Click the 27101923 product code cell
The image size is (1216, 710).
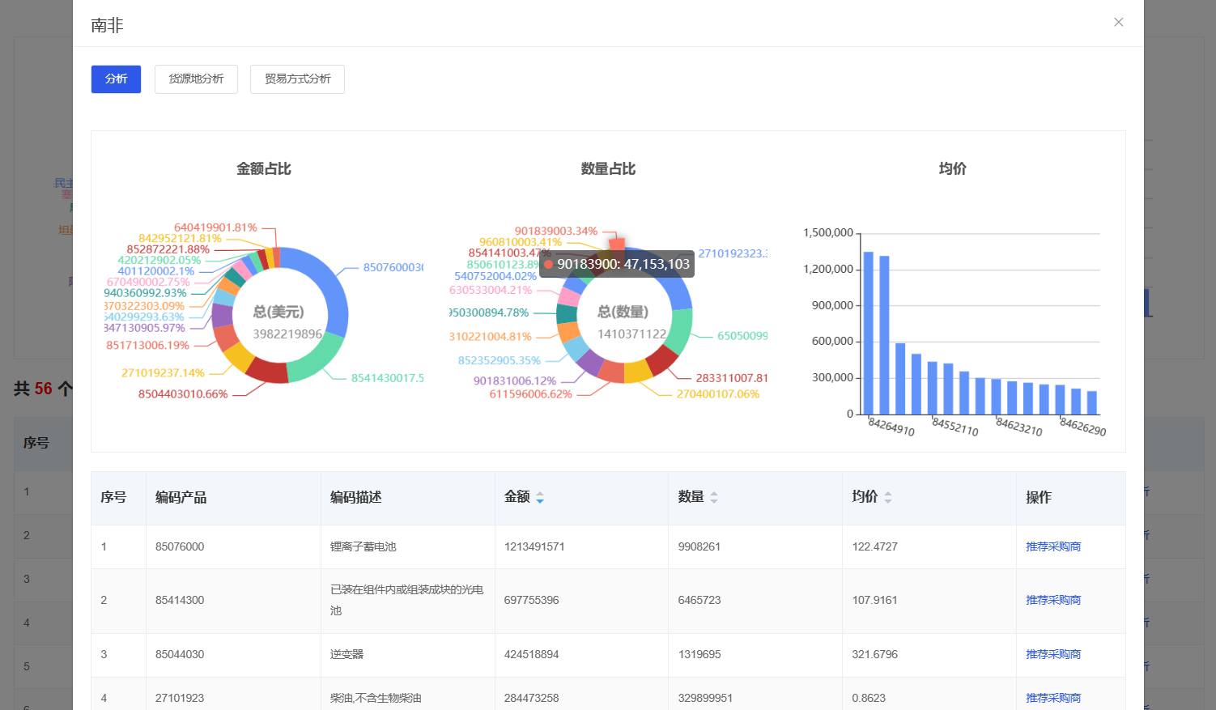(180, 698)
